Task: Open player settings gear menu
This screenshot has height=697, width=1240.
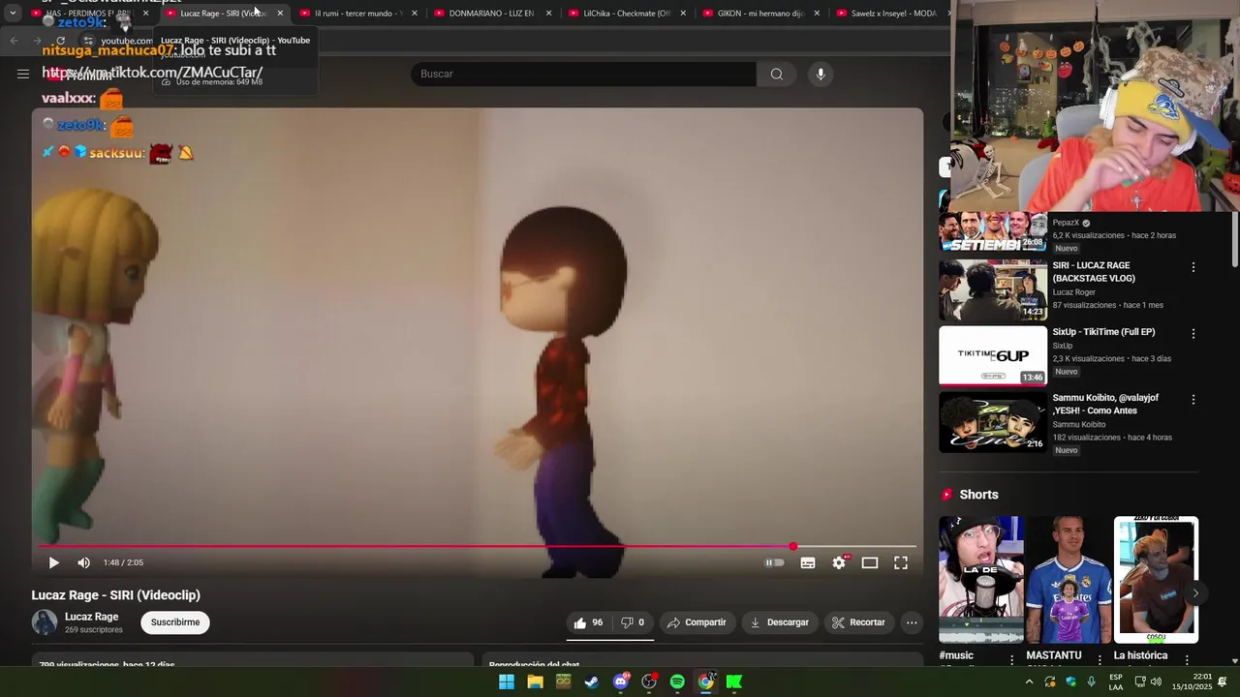Action: 839,562
